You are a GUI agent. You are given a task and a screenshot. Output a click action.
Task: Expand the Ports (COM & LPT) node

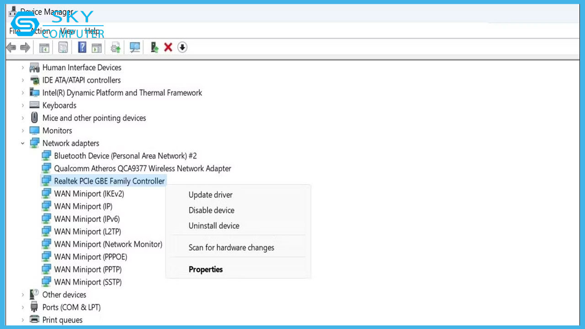click(23, 307)
